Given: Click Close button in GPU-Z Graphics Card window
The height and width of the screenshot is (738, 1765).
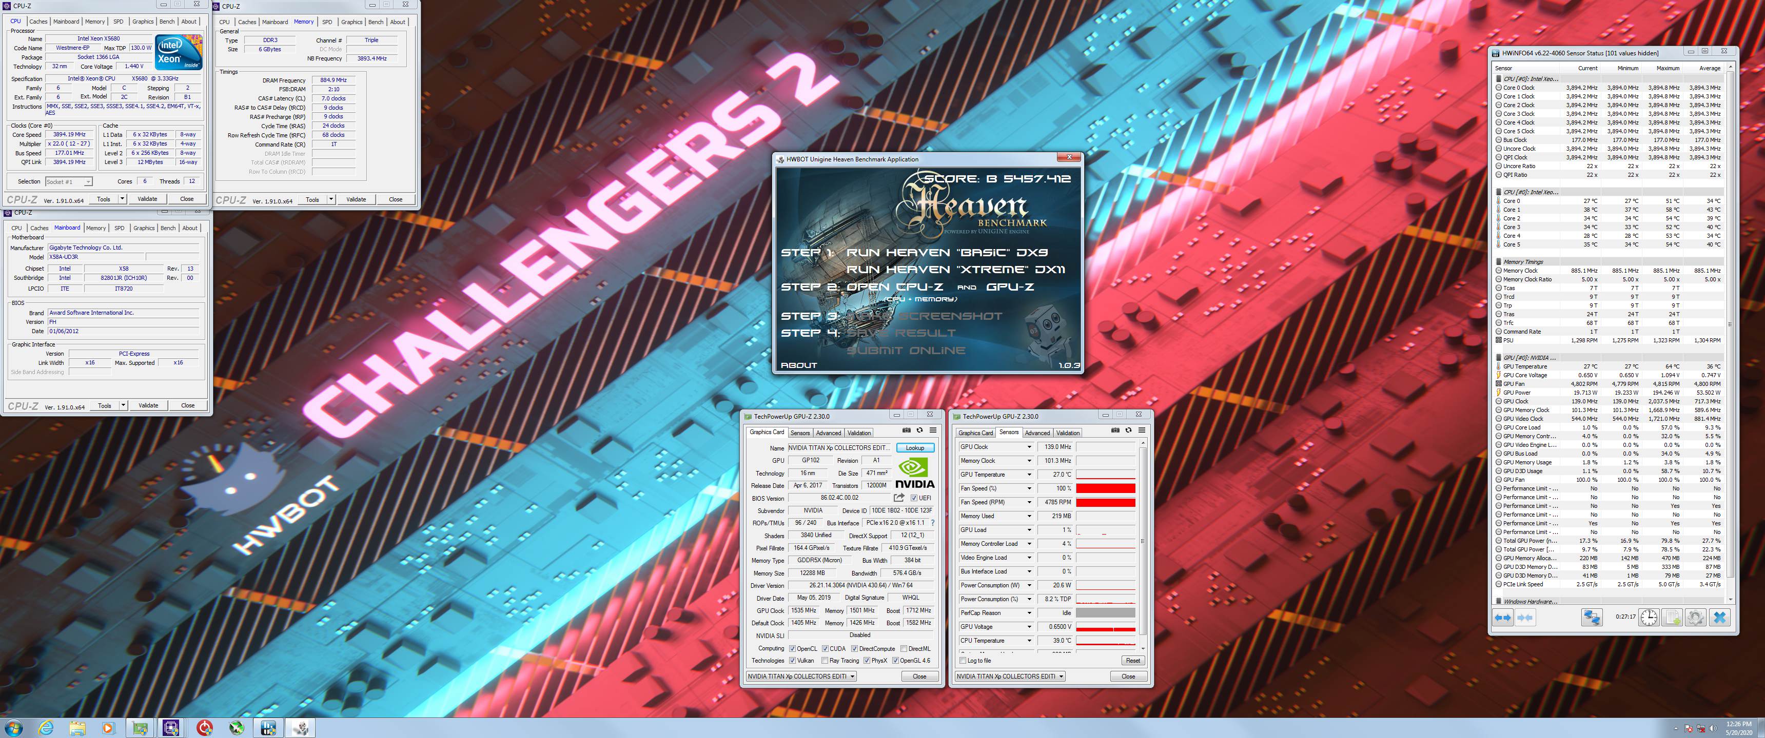Looking at the screenshot, I should click(x=919, y=676).
